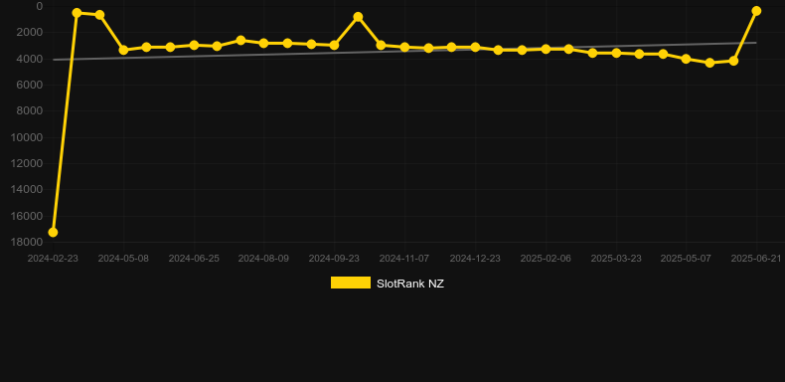Click the 6000 rank axis label
This screenshot has height=382, width=785.
[31, 85]
